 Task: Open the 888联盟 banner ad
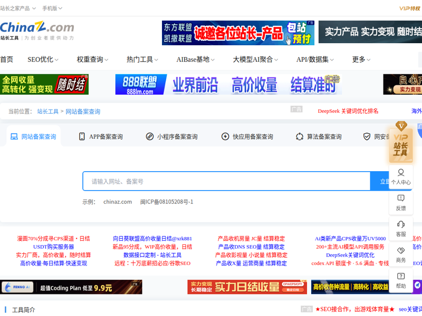pyautogui.click(x=228, y=84)
